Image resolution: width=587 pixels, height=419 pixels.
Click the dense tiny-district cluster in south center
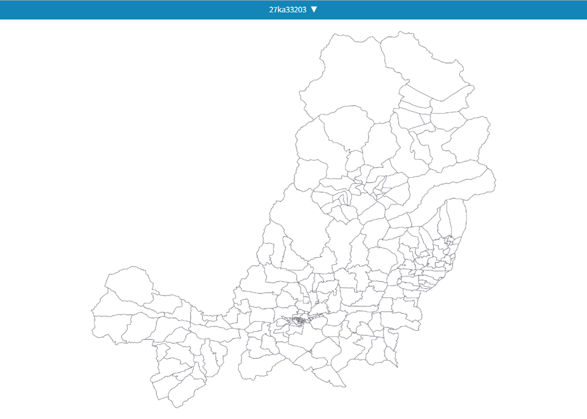299,320
